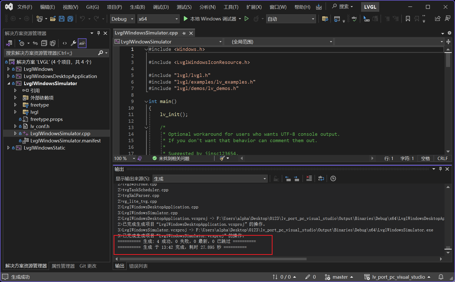
Task: Click the Undo icon on the toolbar
Action: pos(82,19)
